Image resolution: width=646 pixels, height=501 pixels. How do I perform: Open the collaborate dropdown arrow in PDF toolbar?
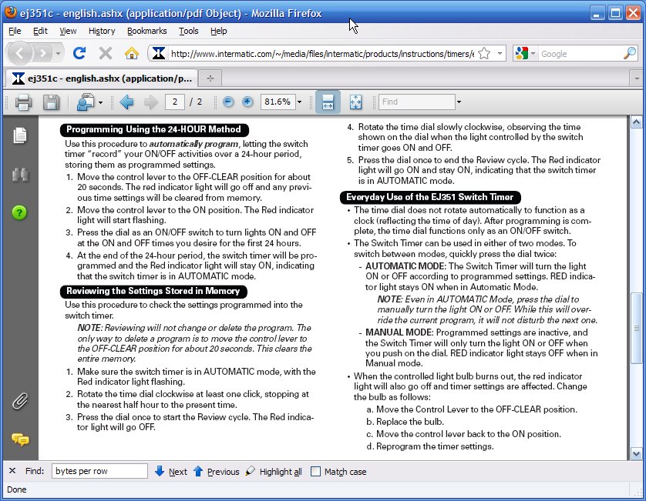100,102
